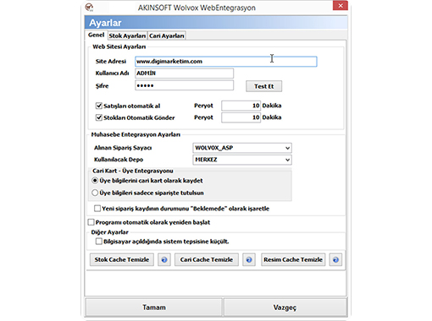The width and height of the screenshot is (432, 321).
Task: Click the AKINSOFT app icon in title bar
Action: [89, 7]
